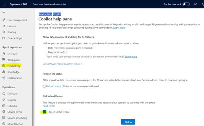Viewport: 204px width, 126px height.
Task: Collapse the sidebar using the hamburger icon
Action: [4, 12]
